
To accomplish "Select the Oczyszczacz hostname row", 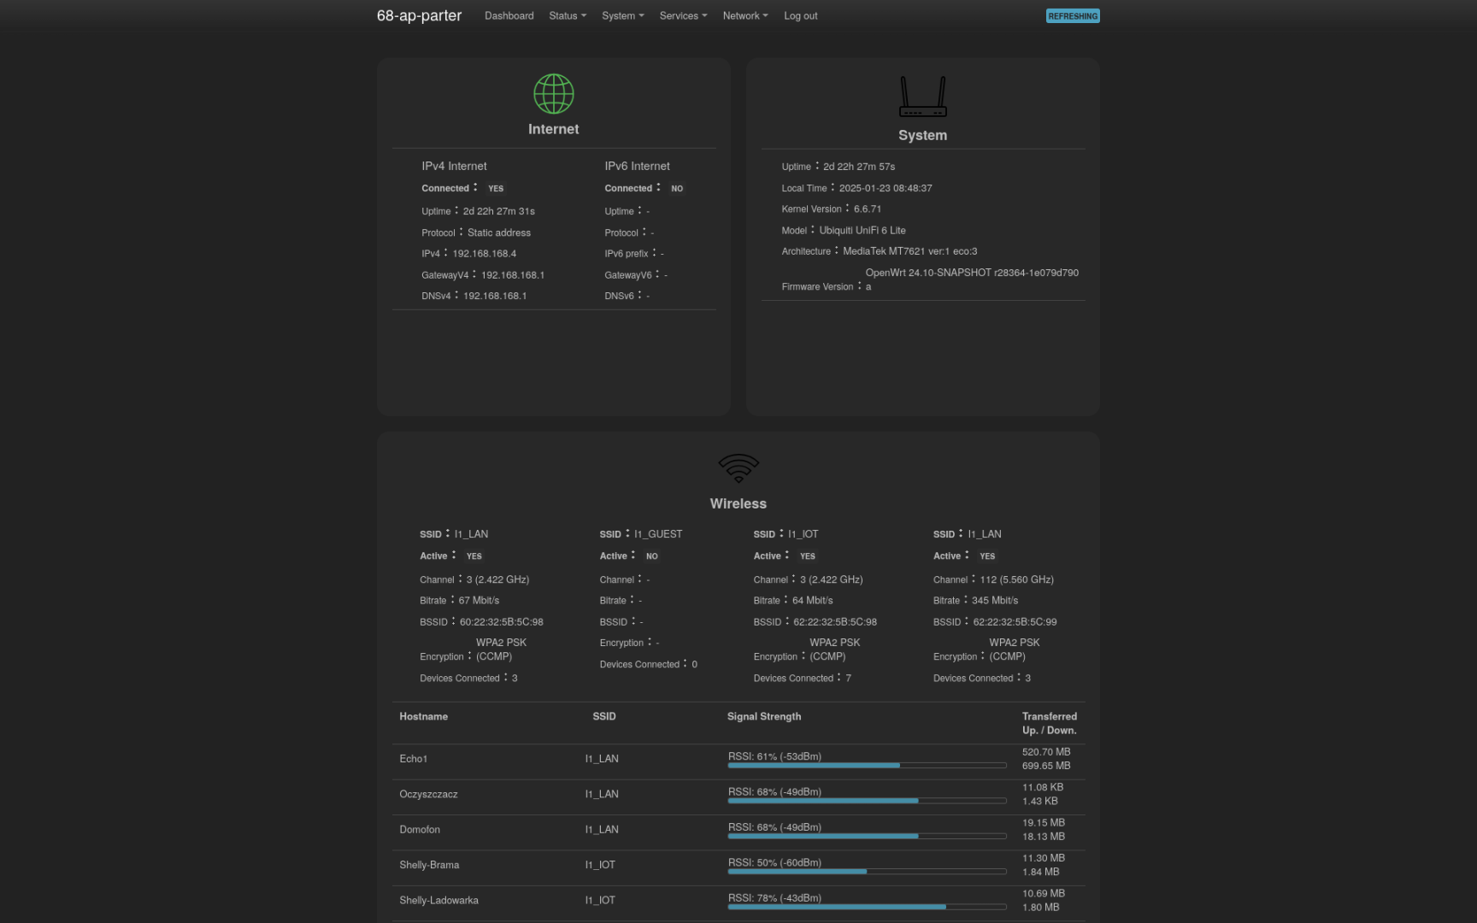I will 428,795.
